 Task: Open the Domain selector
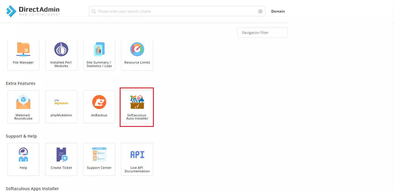(278, 11)
